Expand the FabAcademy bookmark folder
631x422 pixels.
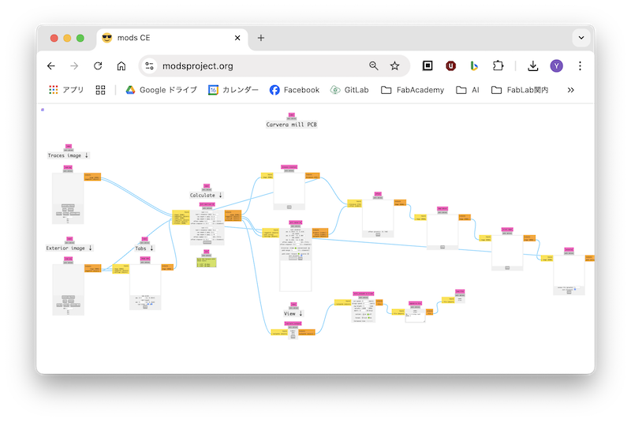coord(413,90)
